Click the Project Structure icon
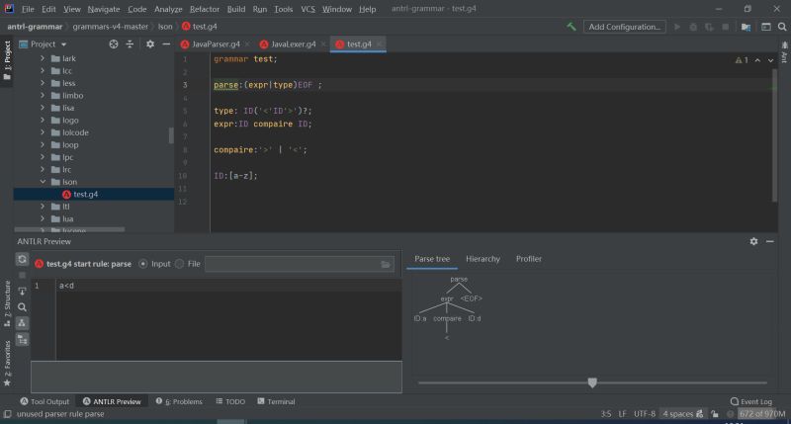This screenshot has height=424, width=791. tap(746, 27)
